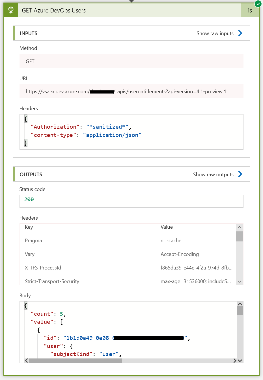Click the headers table vertical scrollbar thumb
Screen dimensions: 263x380
click(x=240, y=236)
